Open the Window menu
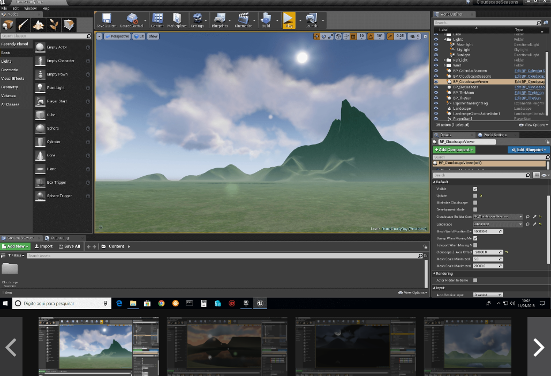551x376 pixels. pos(30,8)
